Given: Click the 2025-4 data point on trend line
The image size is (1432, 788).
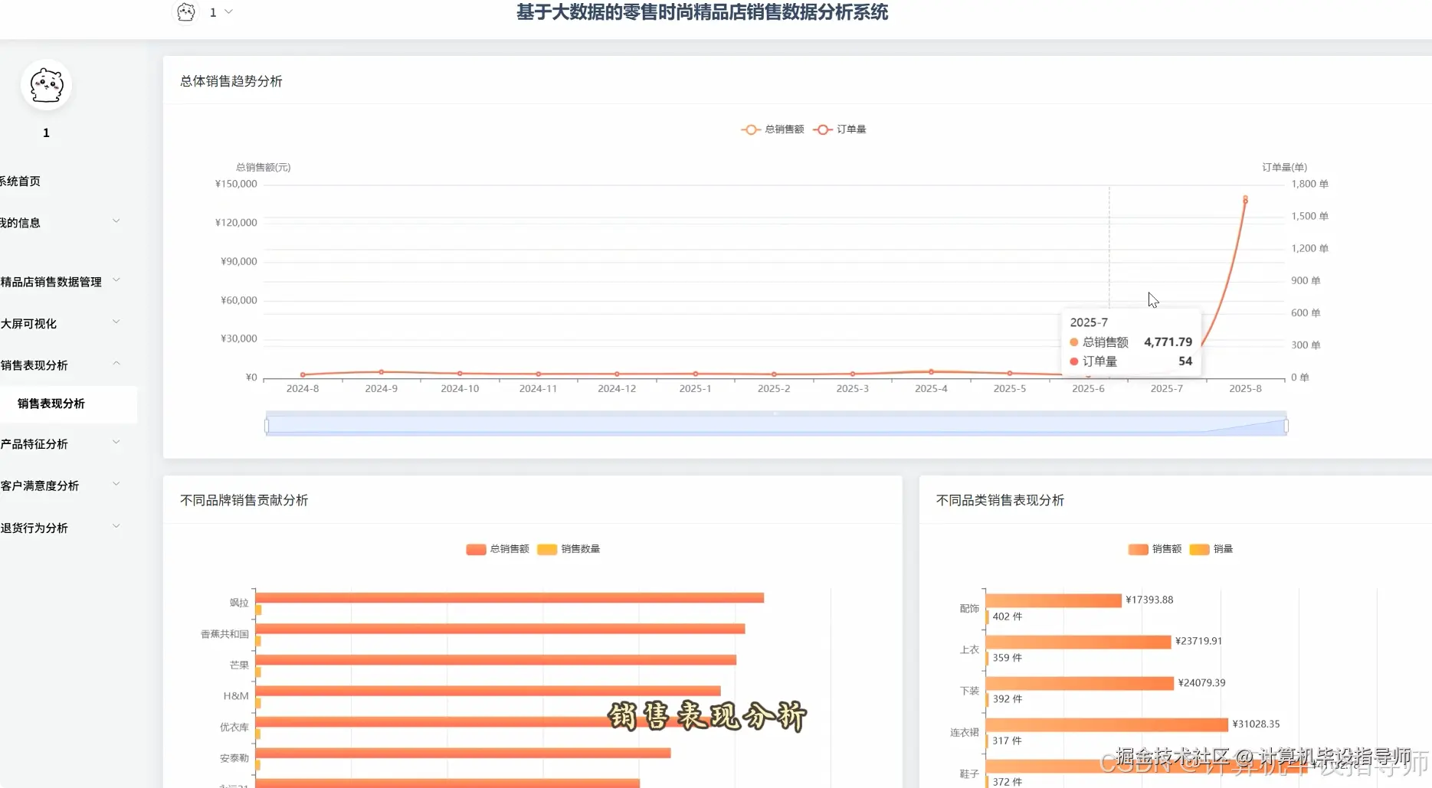Looking at the screenshot, I should coord(931,371).
